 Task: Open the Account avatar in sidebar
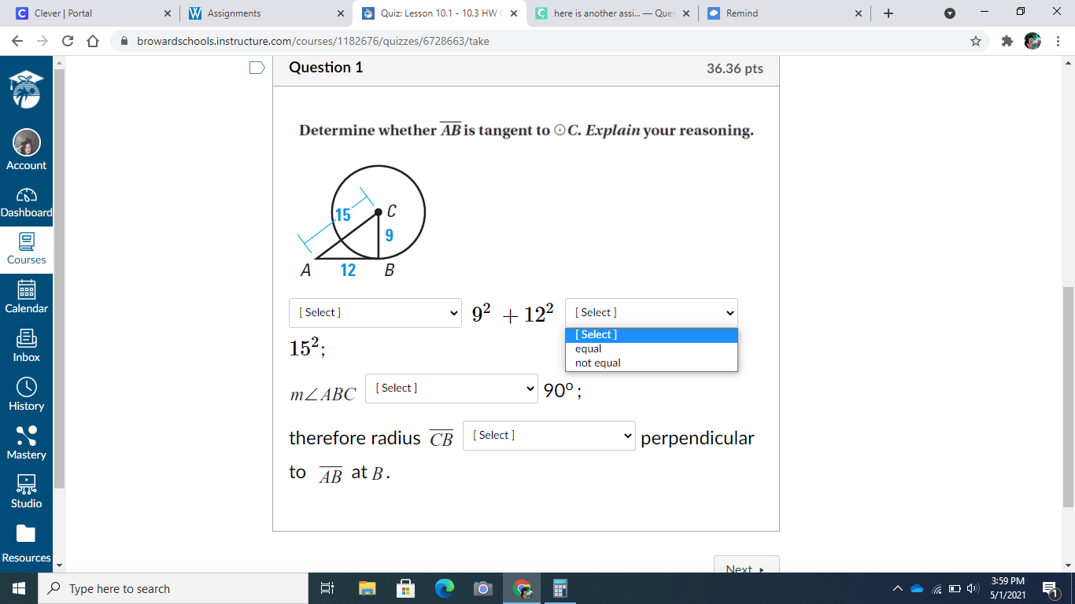26,149
